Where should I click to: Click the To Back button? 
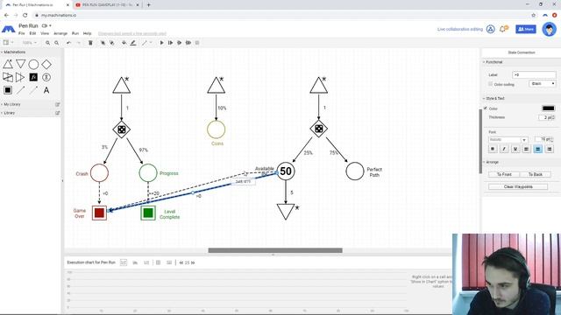pos(536,174)
